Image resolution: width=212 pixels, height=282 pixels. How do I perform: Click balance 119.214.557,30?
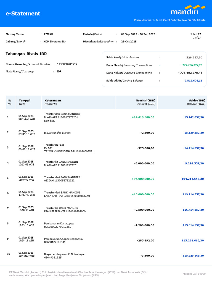(x=193, y=194)
